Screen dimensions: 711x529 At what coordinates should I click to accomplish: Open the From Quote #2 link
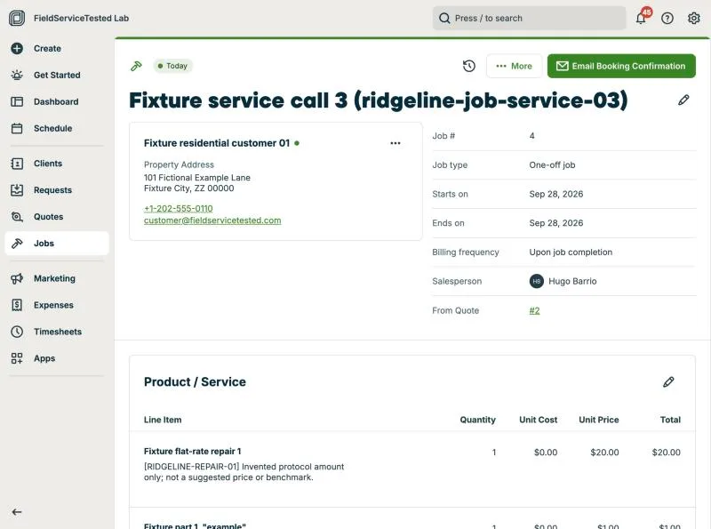[x=535, y=311]
